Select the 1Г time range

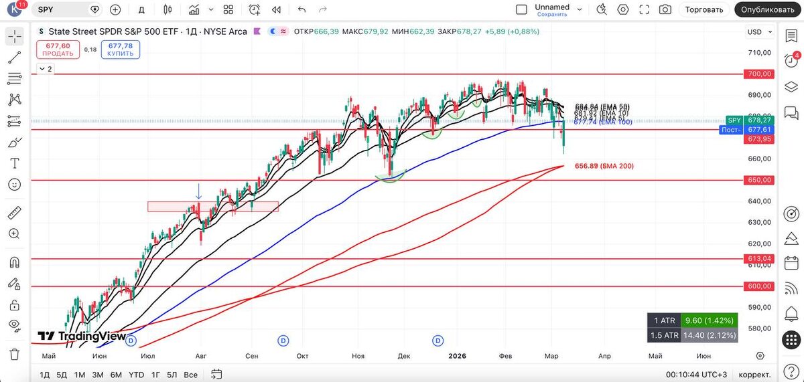pos(155,375)
